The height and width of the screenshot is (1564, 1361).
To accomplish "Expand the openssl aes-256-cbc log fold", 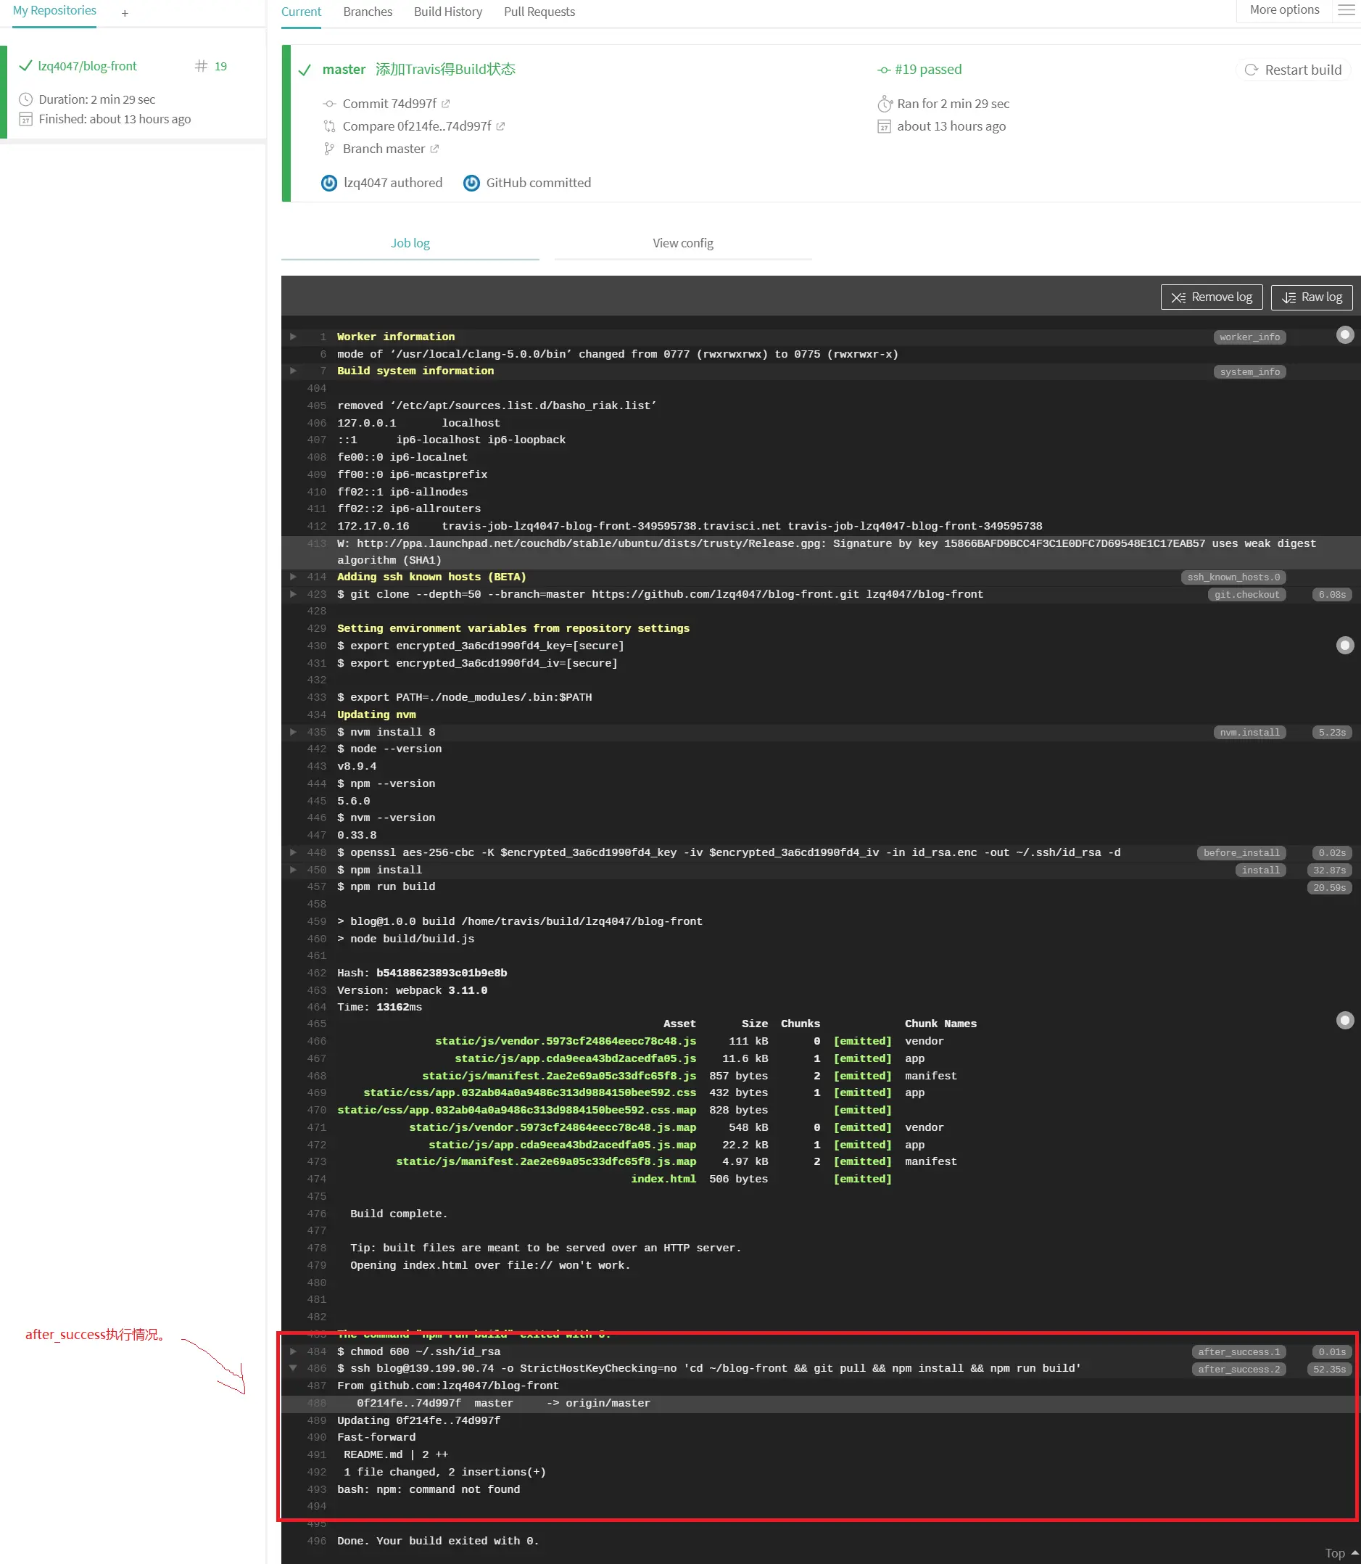I will (293, 852).
